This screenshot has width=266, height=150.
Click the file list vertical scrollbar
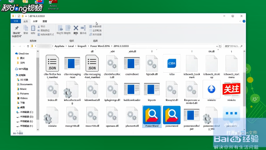click(244, 89)
